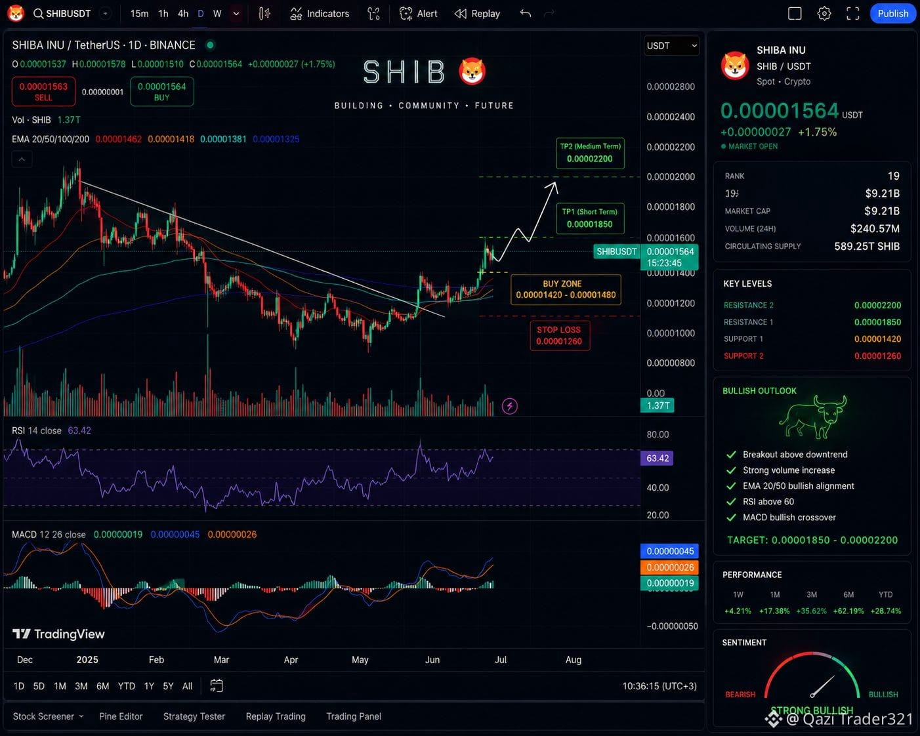Open the candlestick chart type selector
Viewport: 920px width, 736px height.
(x=264, y=14)
